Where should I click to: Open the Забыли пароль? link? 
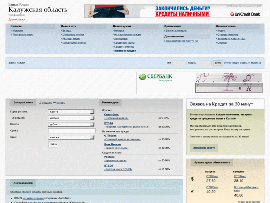point(251,63)
